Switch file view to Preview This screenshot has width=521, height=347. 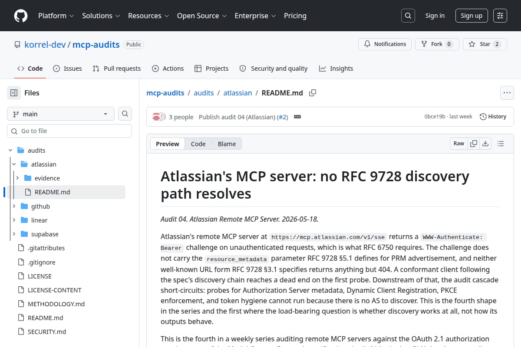click(x=168, y=144)
